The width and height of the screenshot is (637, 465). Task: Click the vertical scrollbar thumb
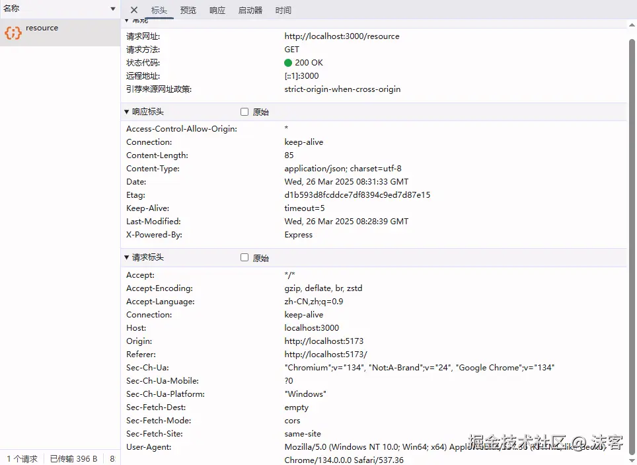click(x=632, y=246)
